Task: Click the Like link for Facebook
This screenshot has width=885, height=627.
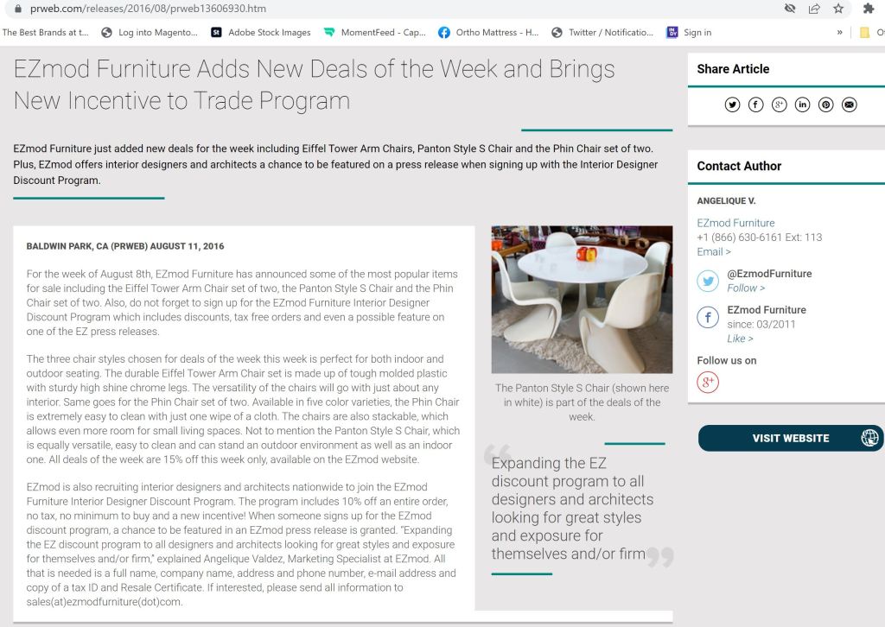Action: pos(740,339)
